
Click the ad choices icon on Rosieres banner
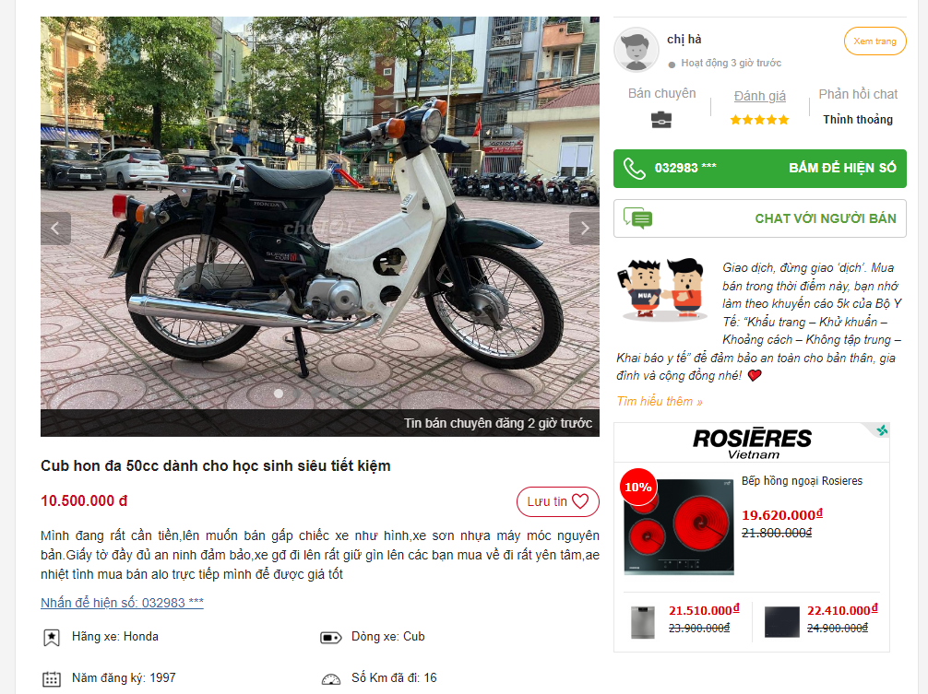[x=882, y=429]
